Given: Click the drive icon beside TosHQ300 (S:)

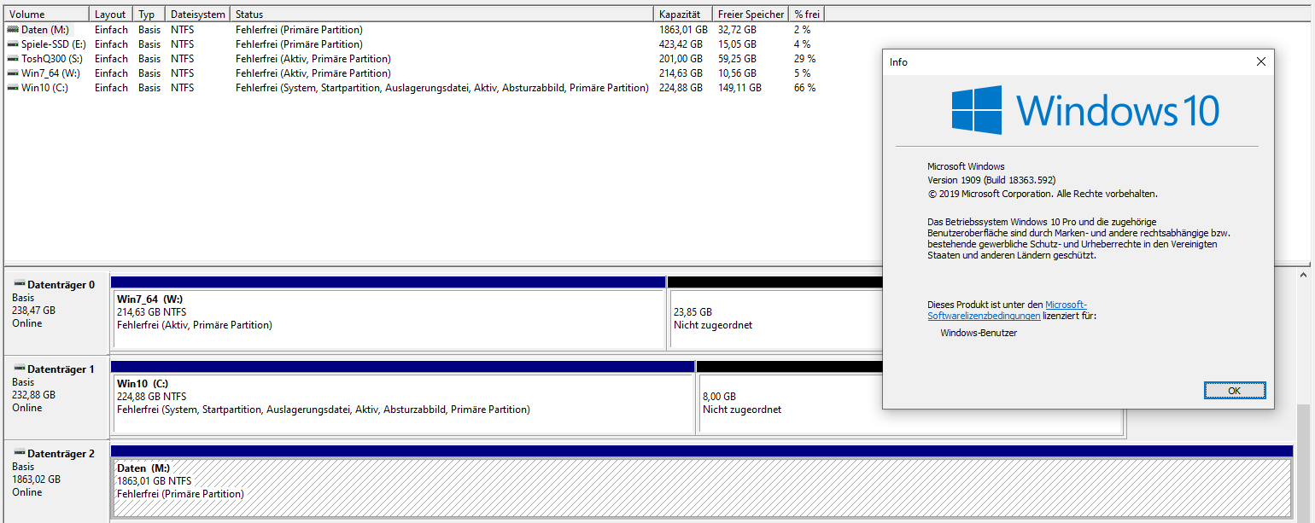Looking at the screenshot, I should [x=13, y=59].
